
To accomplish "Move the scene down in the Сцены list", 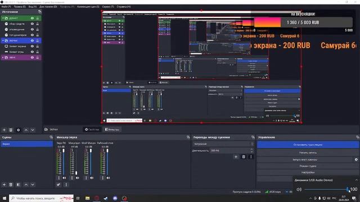I will tap(33, 185).
